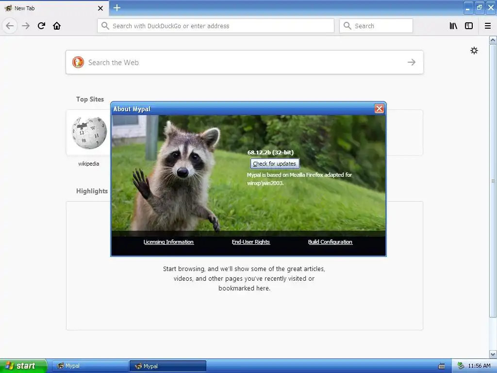Open a new tab with plus button
497x373 pixels.
pyautogui.click(x=117, y=8)
